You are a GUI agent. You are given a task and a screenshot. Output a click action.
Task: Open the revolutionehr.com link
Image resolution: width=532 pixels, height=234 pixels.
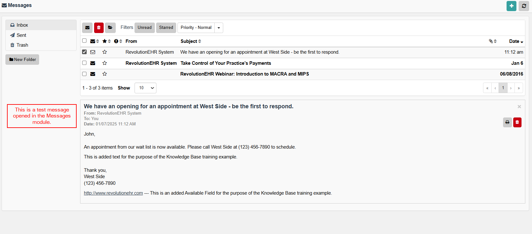point(113,193)
